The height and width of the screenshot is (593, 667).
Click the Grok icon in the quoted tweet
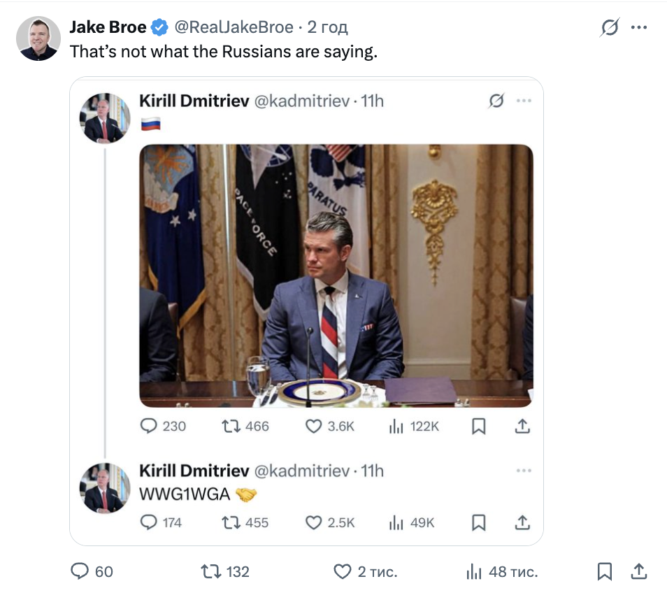click(496, 101)
